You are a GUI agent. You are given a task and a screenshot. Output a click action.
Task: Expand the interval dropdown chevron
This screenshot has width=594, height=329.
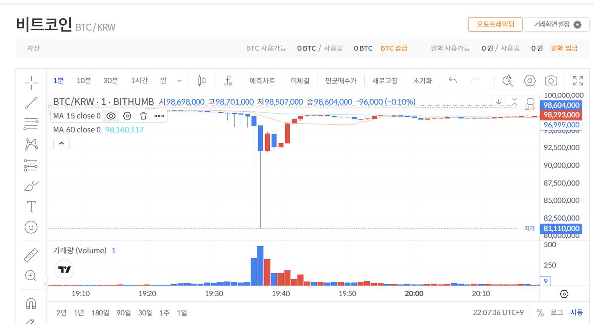click(179, 81)
